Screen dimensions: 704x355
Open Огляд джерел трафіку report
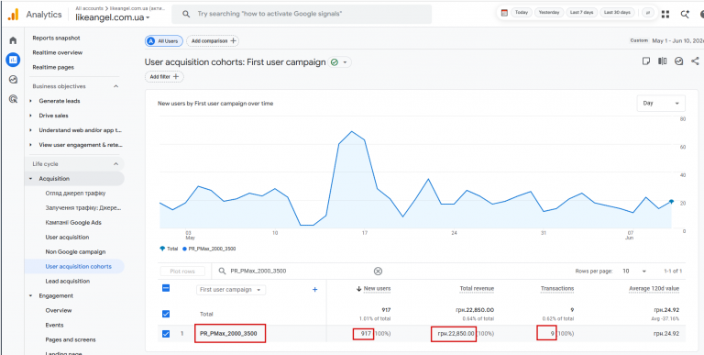pos(75,194)
